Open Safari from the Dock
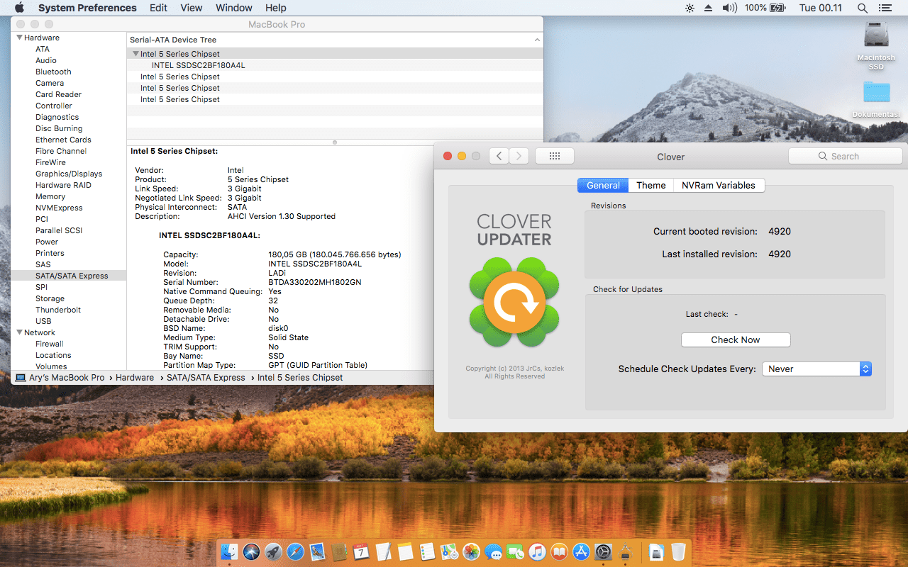 click(x=295, y=552)
